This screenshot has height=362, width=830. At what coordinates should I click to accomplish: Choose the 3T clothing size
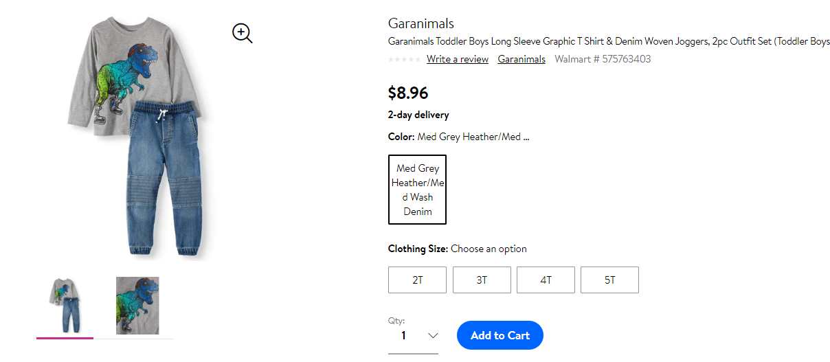[482, 280]
